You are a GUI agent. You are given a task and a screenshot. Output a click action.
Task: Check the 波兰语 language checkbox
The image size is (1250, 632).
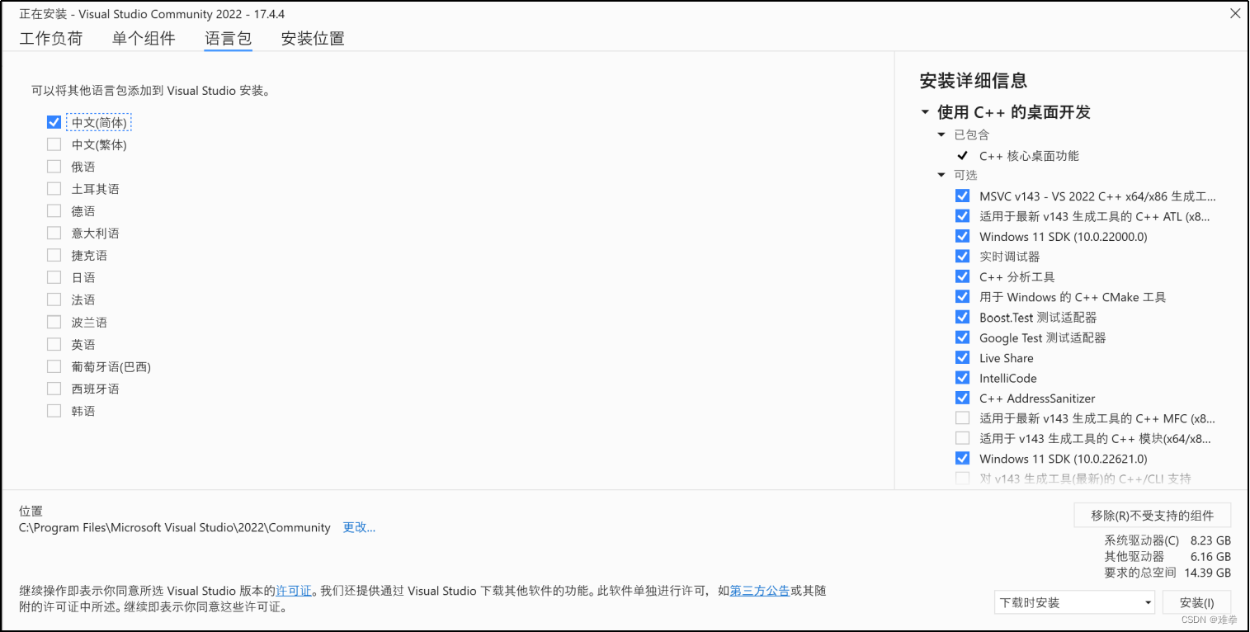(54, 322)
